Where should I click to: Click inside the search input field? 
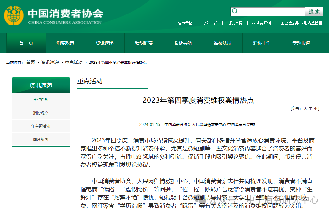[270, 11]
